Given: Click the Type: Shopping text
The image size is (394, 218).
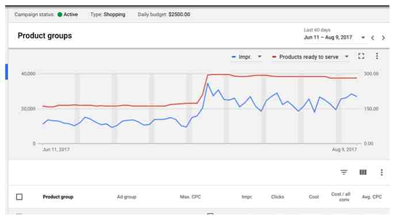Looking at the screenshot, I should 108,14.
